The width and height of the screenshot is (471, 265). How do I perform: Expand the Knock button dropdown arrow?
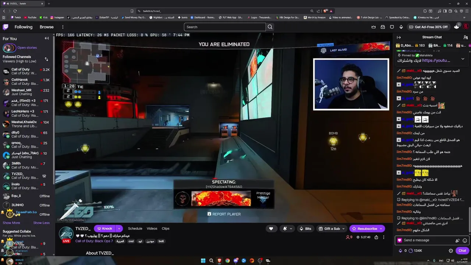(x=119, y=229)
